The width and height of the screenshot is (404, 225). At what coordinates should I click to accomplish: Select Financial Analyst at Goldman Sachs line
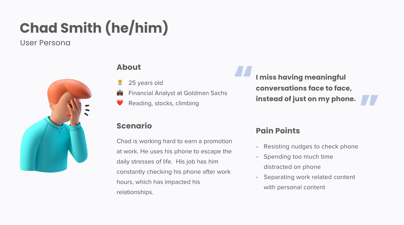click(x=178, y=93)
